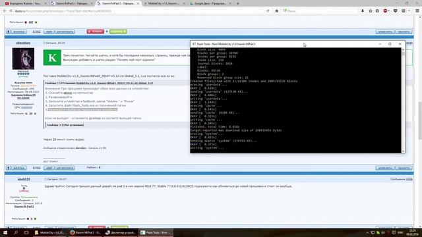
Task: Switch to MobileCity folder in taskbar
Action: click(49, 232)
